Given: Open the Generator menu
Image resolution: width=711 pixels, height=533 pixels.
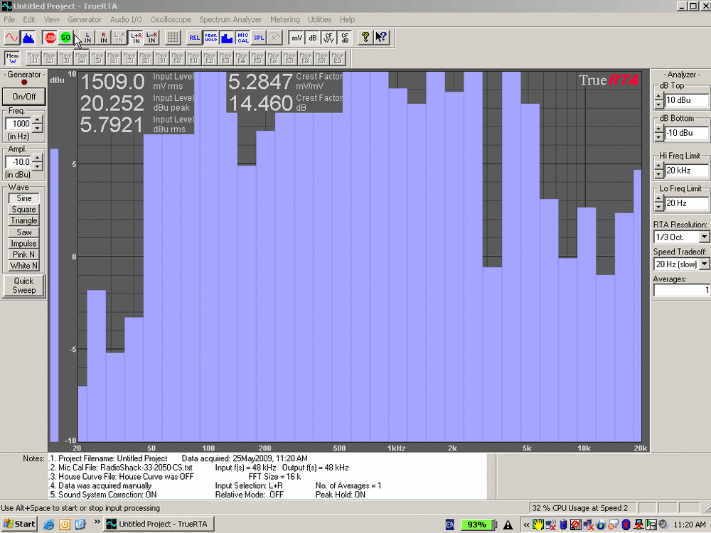Looking at the screenshot, I should (x=85, y=19).
